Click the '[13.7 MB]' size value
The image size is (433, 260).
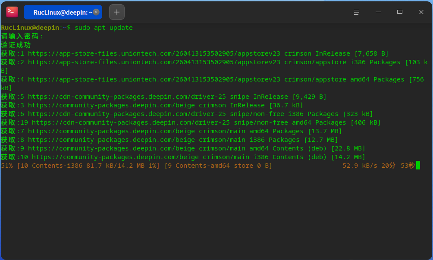(x=325, y=132)
